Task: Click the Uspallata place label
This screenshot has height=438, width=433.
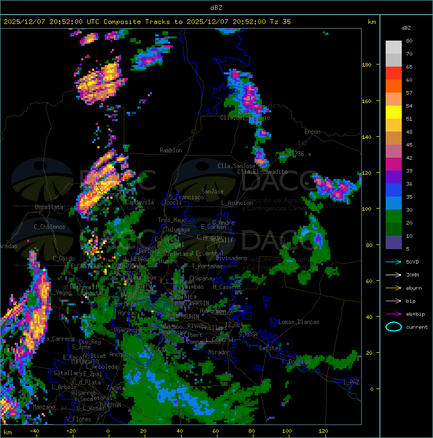Action: click(x=49, y=207)
